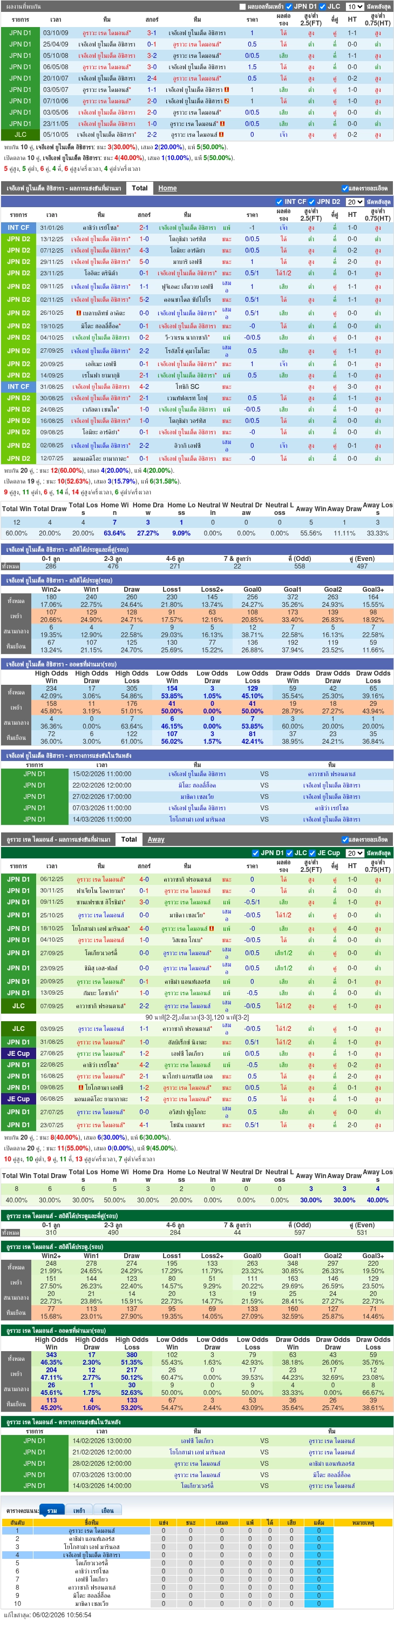Click red card icon in 26/10/25 match row
This screenshot has height=1627, width=394.
[x=78, y=313]
